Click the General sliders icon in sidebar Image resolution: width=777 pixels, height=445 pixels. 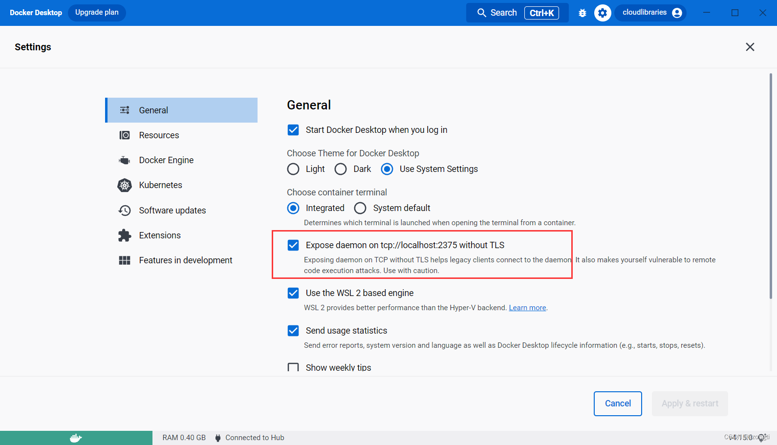[x=125, y=110]
